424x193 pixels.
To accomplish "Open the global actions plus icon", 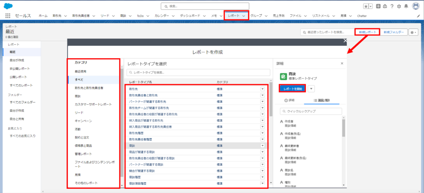I will [x=378, y=6].
